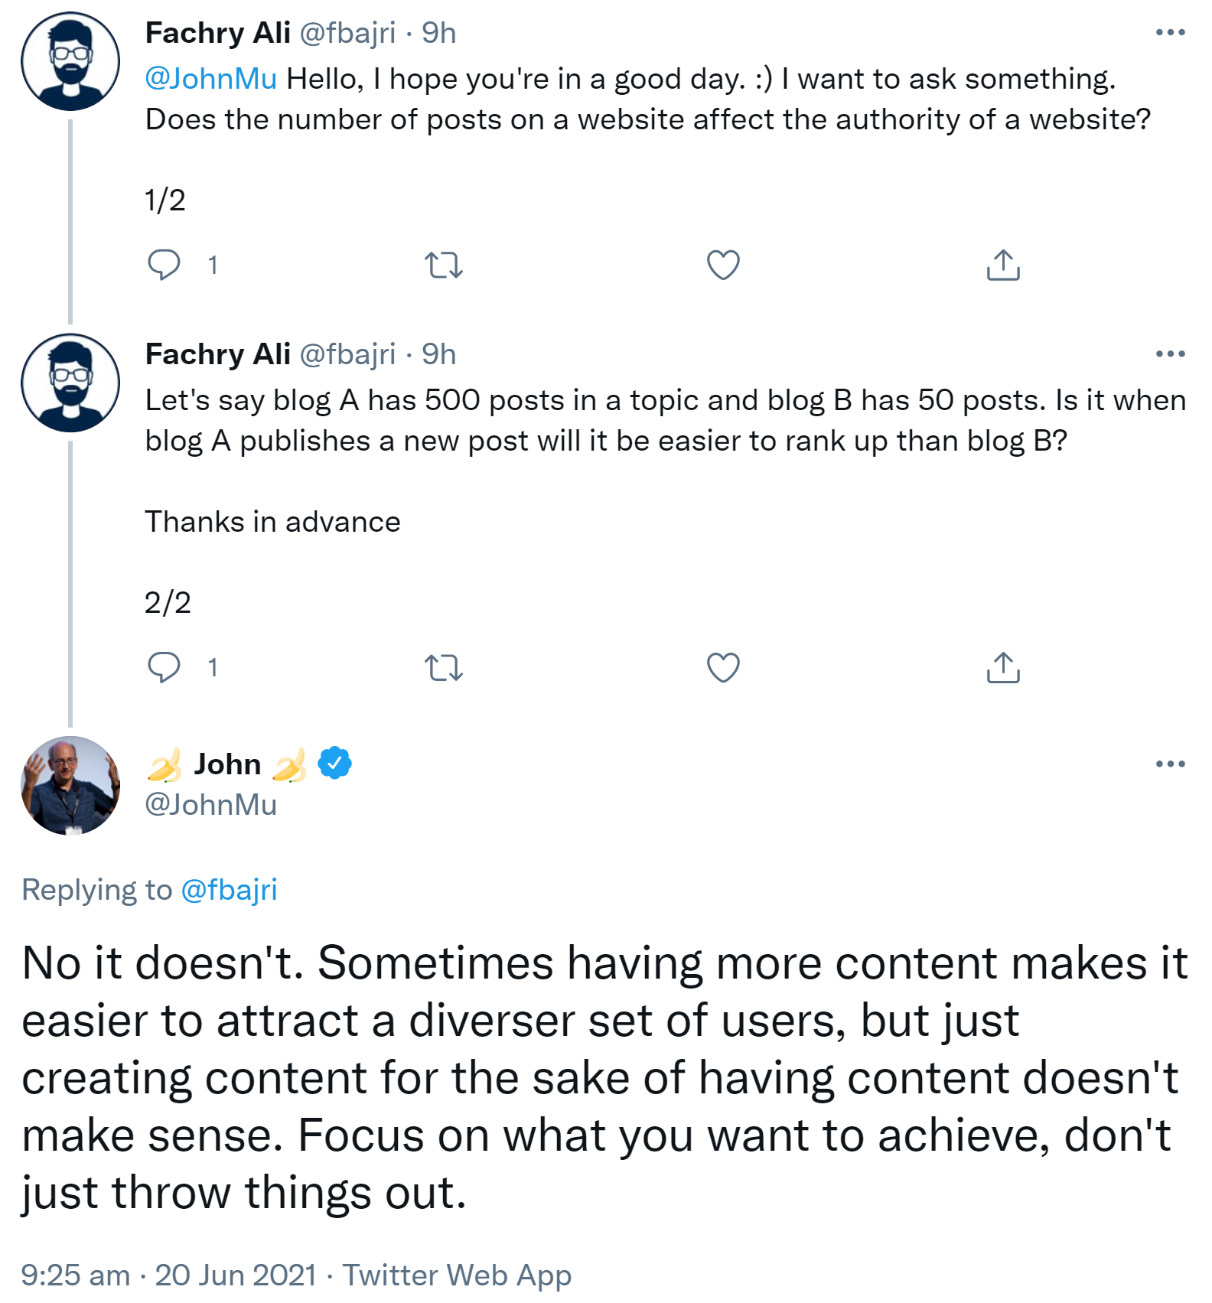
Task: View John's profile photo
Action: point(70,785)
